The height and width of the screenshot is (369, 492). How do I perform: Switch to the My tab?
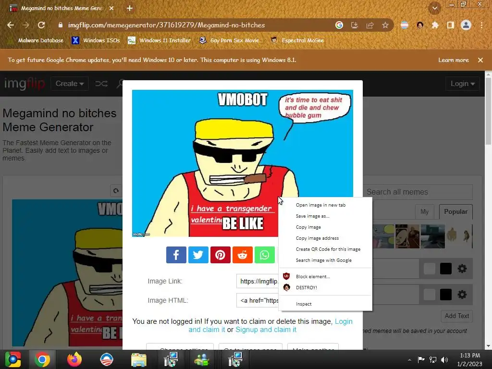tap(425, 212)
